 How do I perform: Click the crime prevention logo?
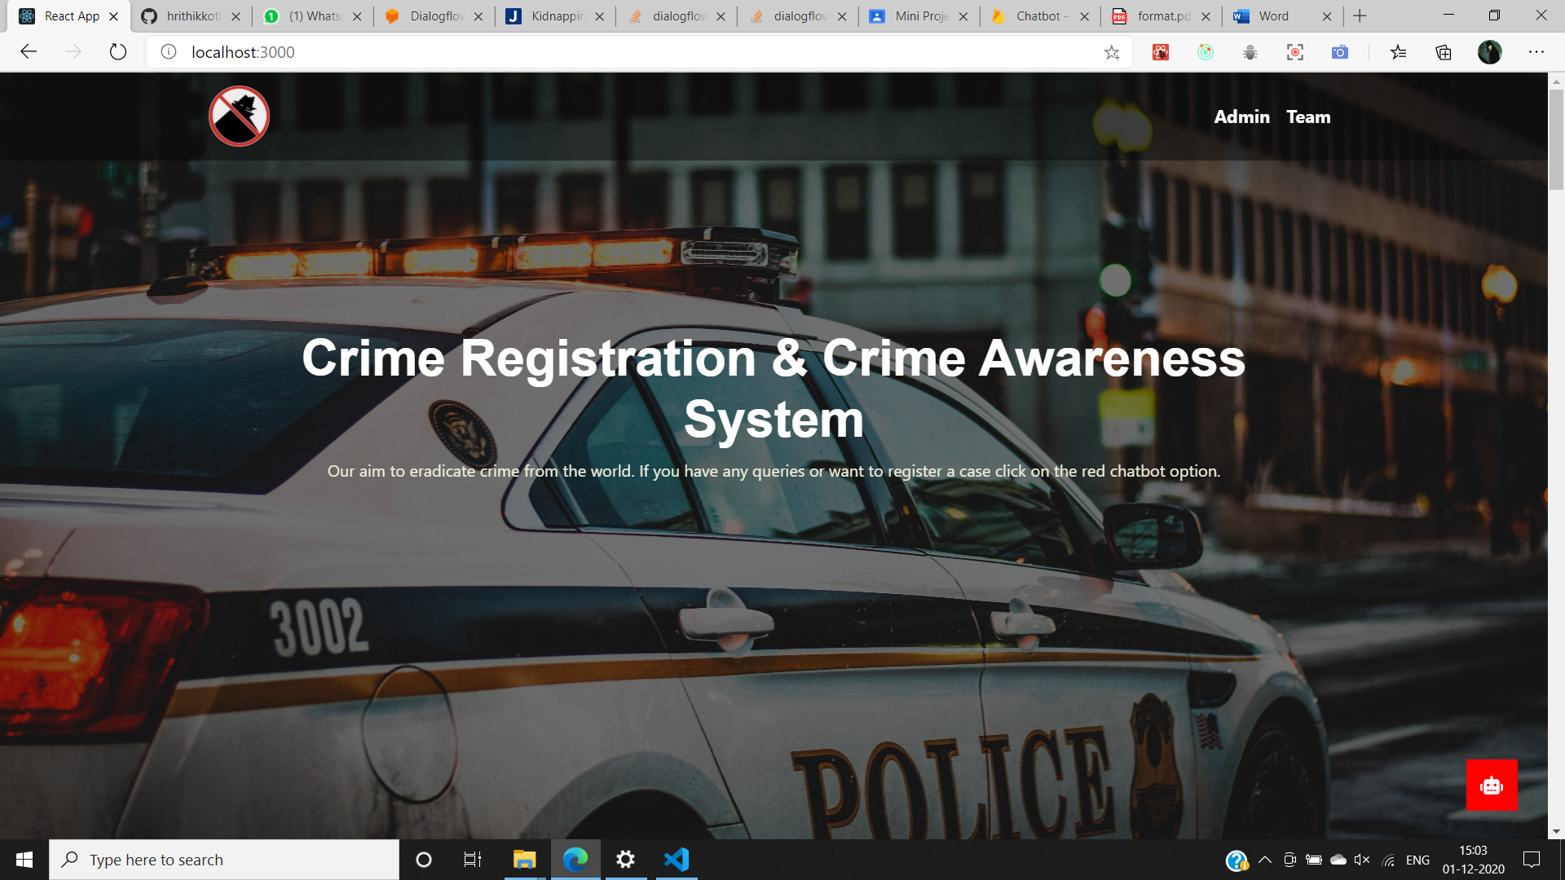coord(239,117)
